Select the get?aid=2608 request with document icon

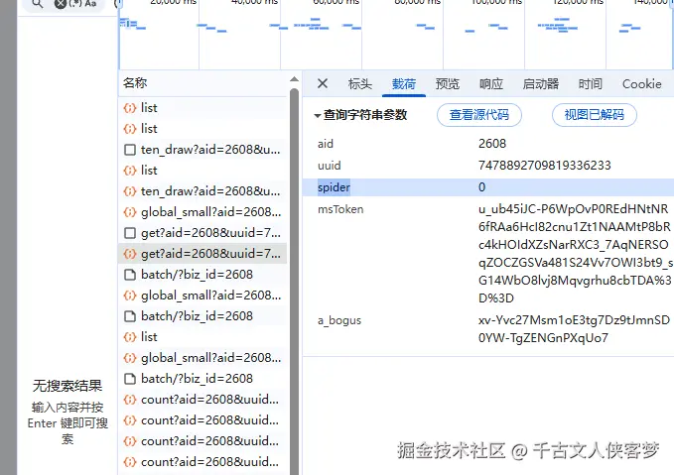pos(202,233)
